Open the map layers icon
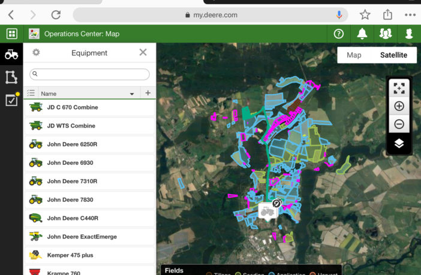This screenshot has height=275, width=421. pos(399,144)
